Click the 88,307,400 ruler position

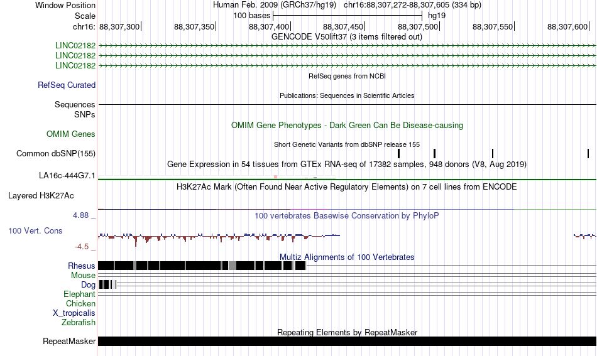point(269,26)
